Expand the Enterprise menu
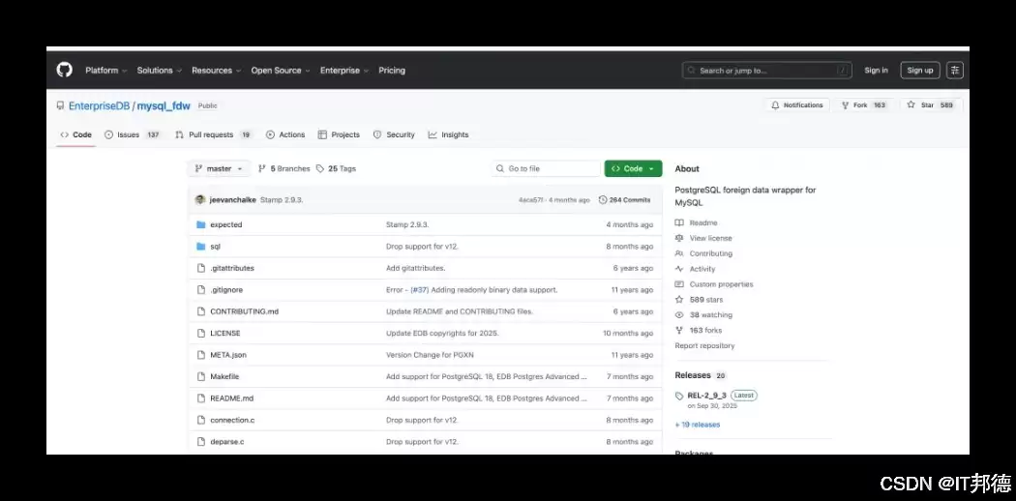Image resolution: width=1016 pixels, height=501 pixels. 344,71
